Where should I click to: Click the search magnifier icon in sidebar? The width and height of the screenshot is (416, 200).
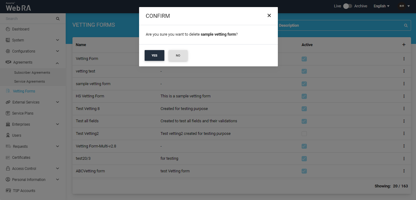[x=58, y=19]
